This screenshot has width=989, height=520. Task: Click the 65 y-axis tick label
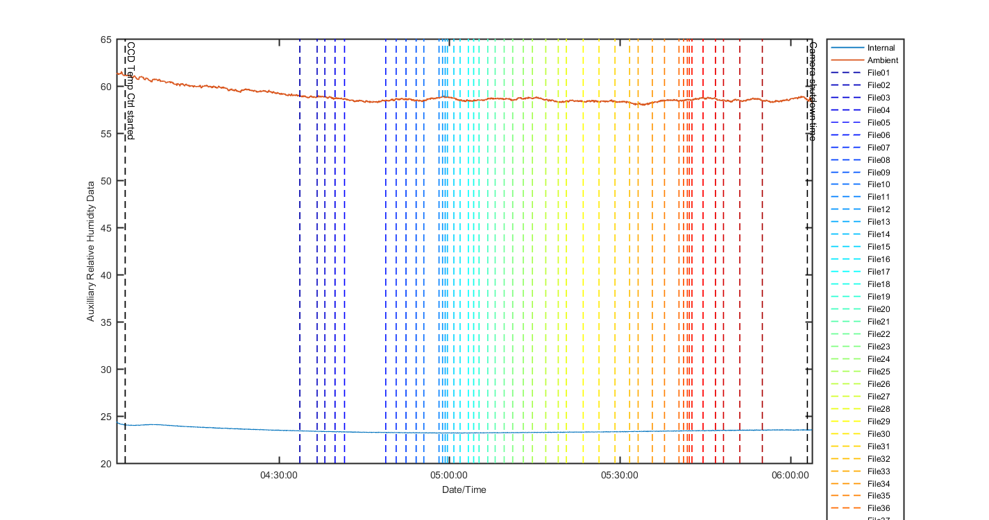tap(106, 40)
